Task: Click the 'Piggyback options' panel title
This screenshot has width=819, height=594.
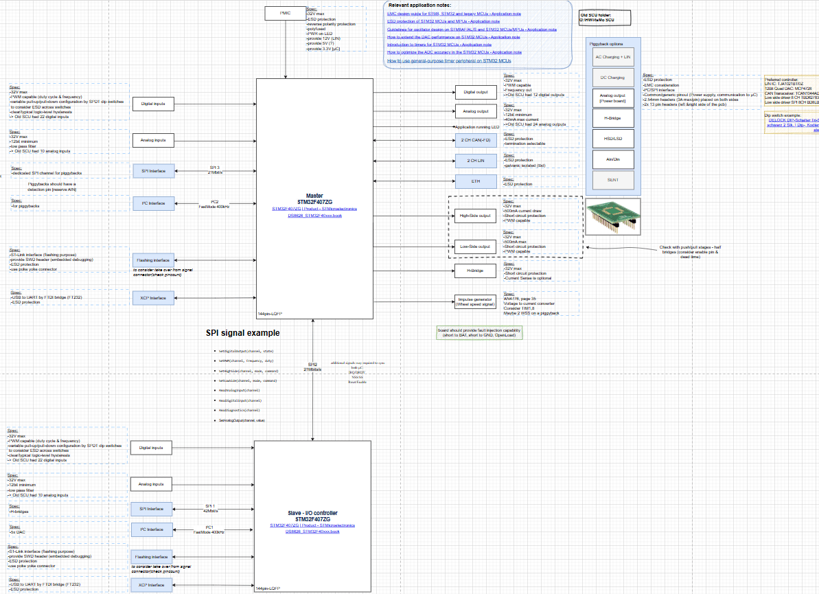Action: click(x=606, y=44)
